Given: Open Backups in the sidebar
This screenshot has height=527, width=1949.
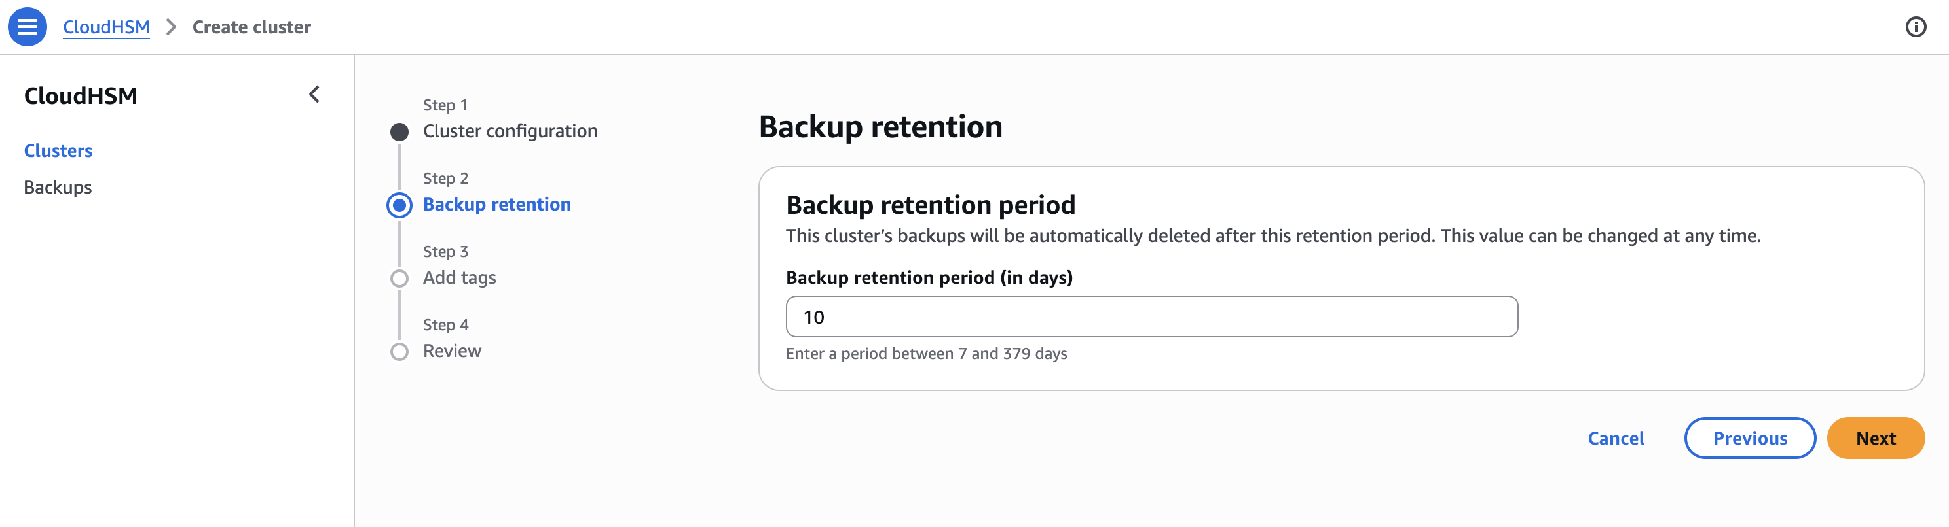Looking at the screenshot, I should tap(58, 187).
